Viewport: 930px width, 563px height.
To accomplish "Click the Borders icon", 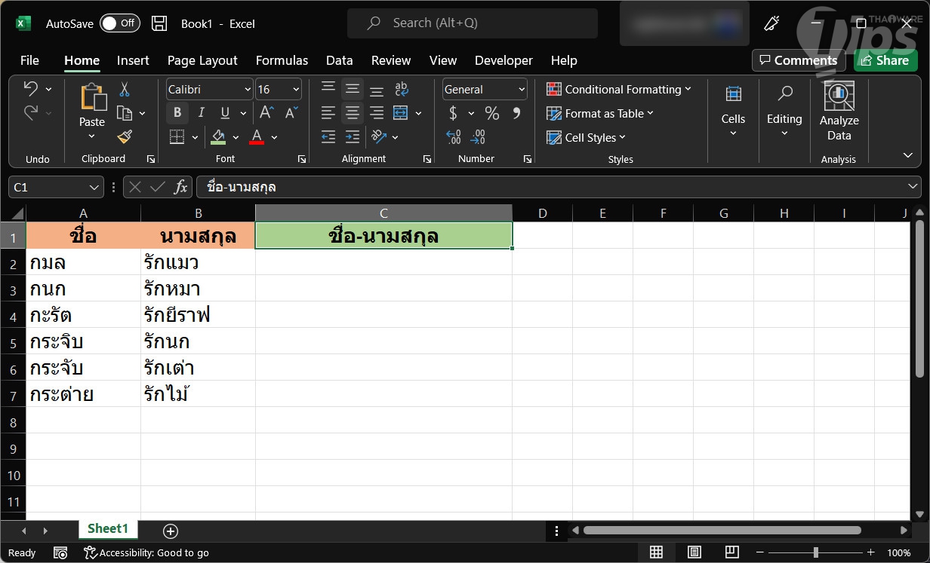I will tap(177, 137).
